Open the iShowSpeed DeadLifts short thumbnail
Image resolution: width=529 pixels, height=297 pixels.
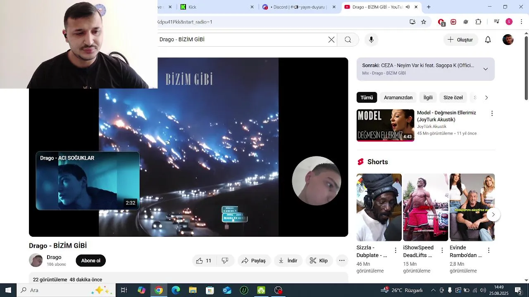click(x=426, y=207)
